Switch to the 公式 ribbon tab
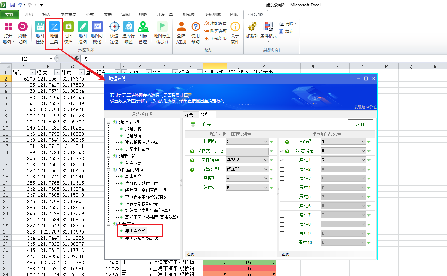Image resolution: width=447 pixels, height=276 pixels. (90, 15)
